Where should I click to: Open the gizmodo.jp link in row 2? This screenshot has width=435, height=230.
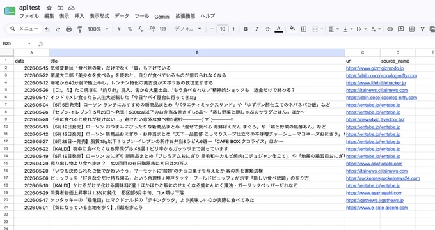392,68
